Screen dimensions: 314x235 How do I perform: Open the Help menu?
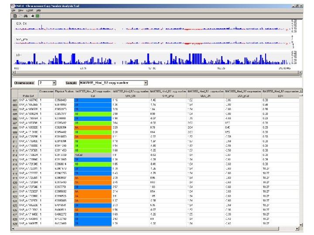click(x=38, y=10)
